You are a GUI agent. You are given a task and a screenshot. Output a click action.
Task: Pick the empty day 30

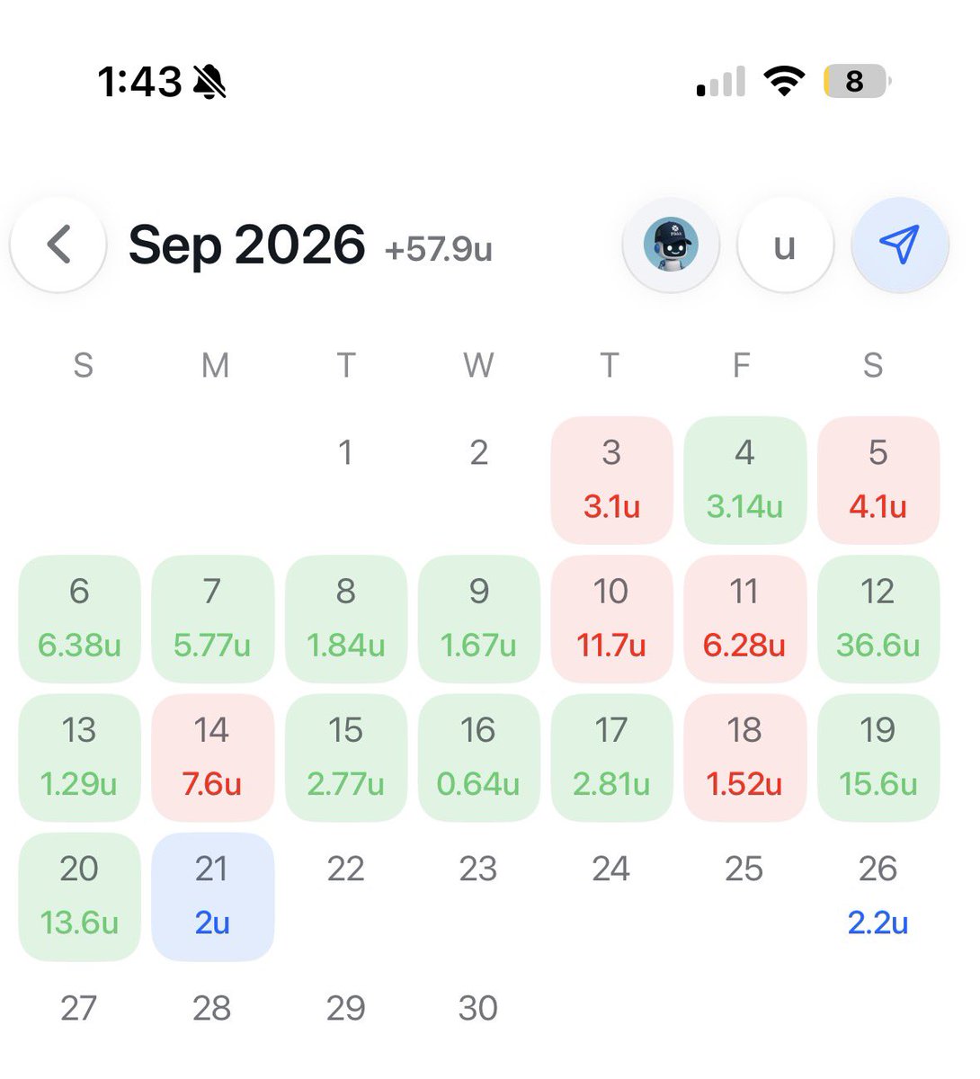[x=478, y=1008]
